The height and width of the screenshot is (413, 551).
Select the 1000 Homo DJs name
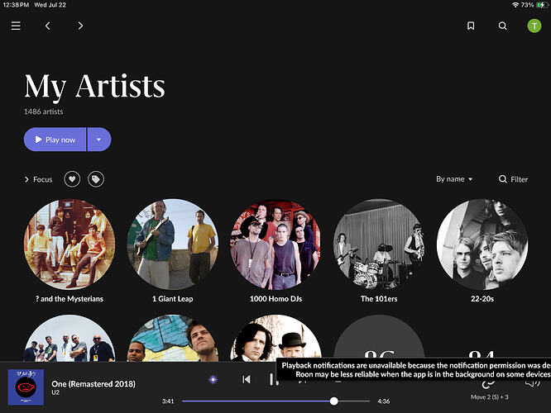click(275, 299)
